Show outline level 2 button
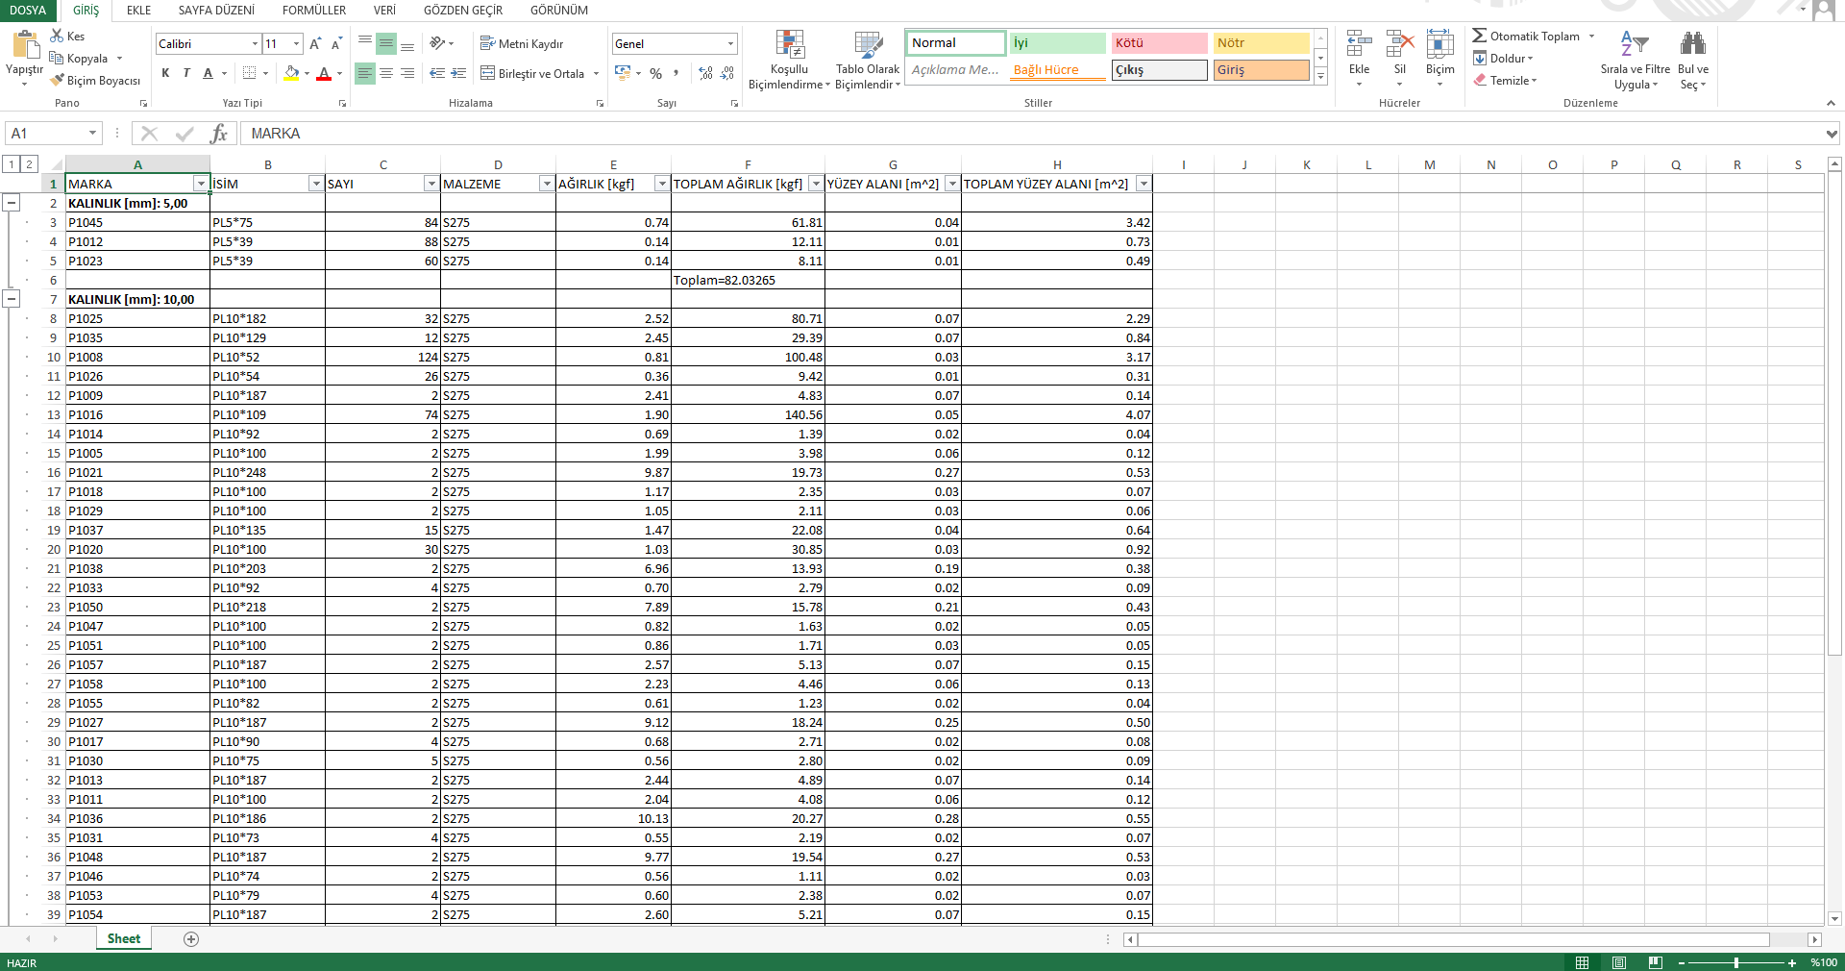The image size is (1845, 971). point(29,164)
